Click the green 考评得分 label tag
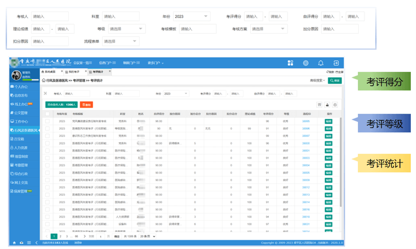This screenshot has height=249, width=416. [384, 81]
